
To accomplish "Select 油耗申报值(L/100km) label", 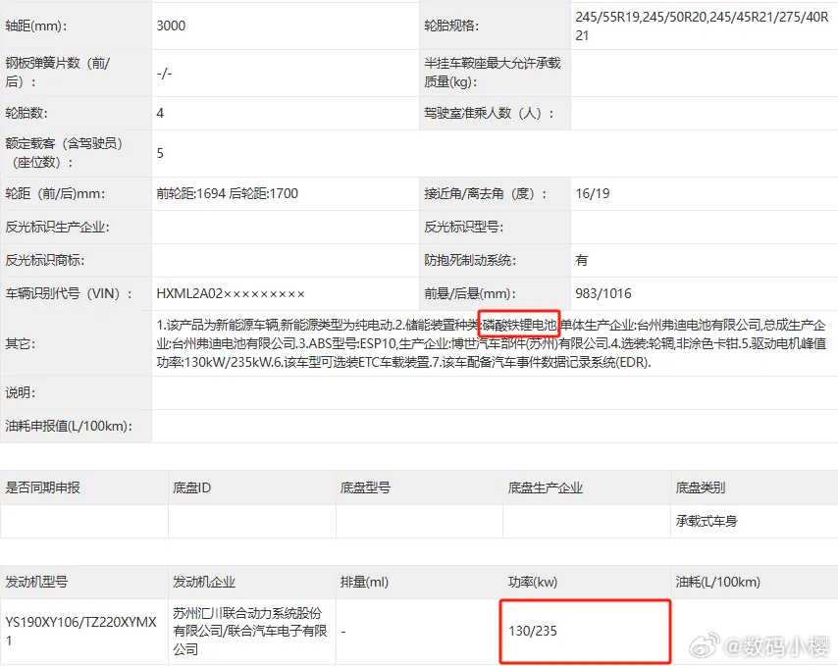I will 69,427.
